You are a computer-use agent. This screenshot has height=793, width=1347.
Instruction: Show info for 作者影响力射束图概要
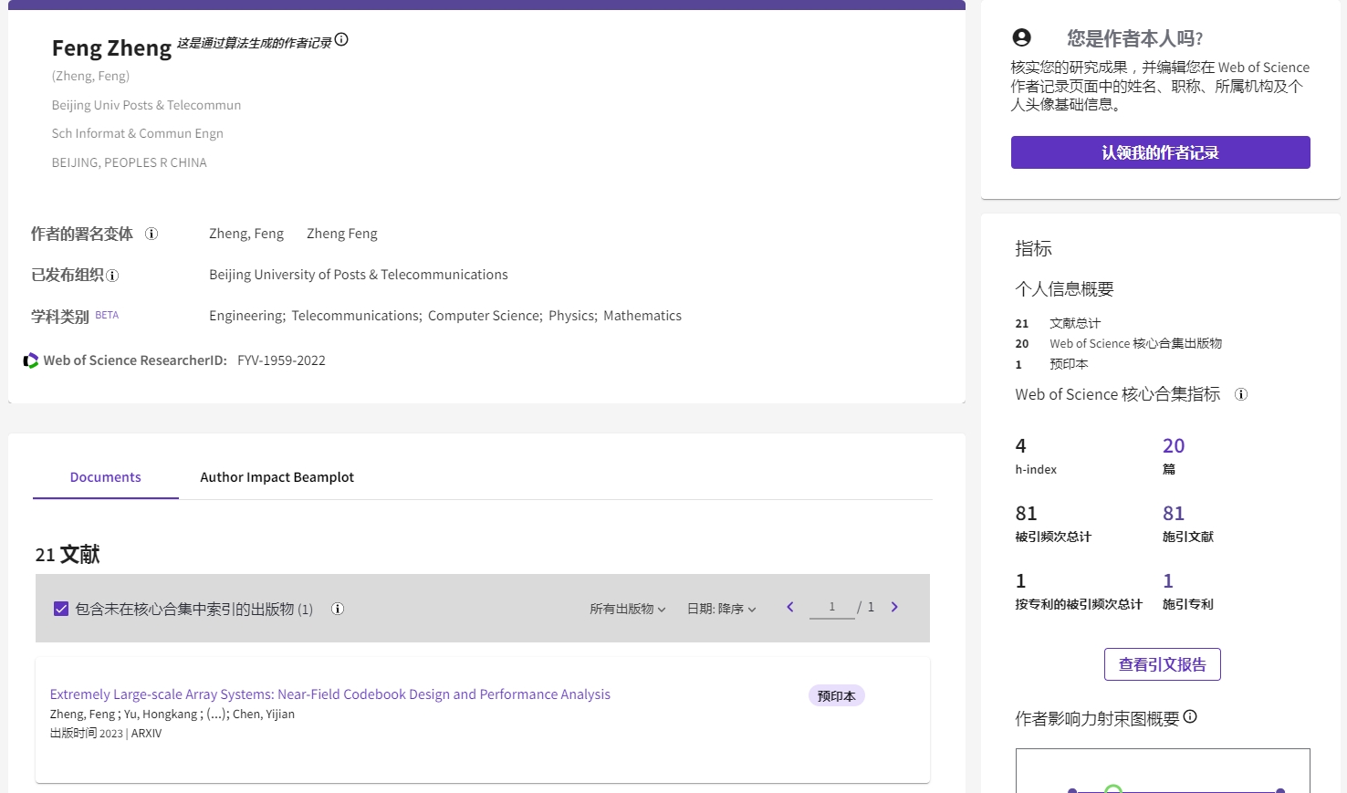(1190, 717)
